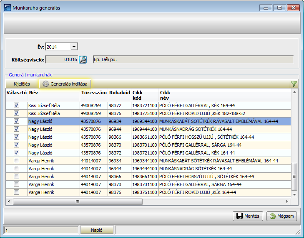This screenshot has height=238, width=304.
Task: Check Varga Henrik row with ruhakód 98370
Action: [17, 184]
